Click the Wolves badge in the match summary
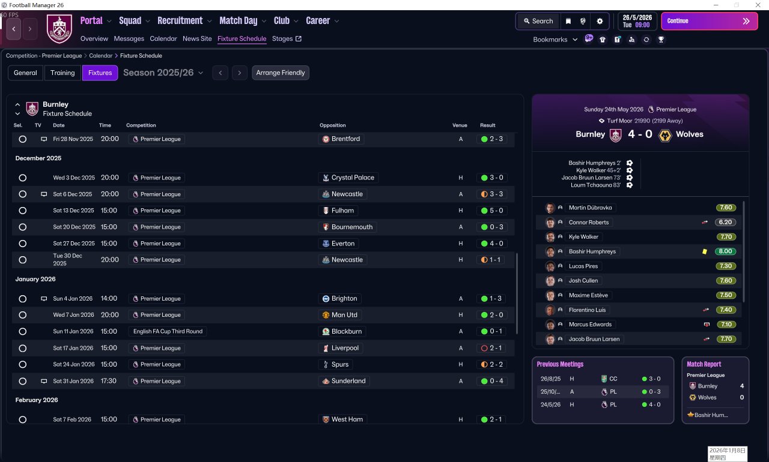Viewport: 769px width, 462px height. (664, 135)
